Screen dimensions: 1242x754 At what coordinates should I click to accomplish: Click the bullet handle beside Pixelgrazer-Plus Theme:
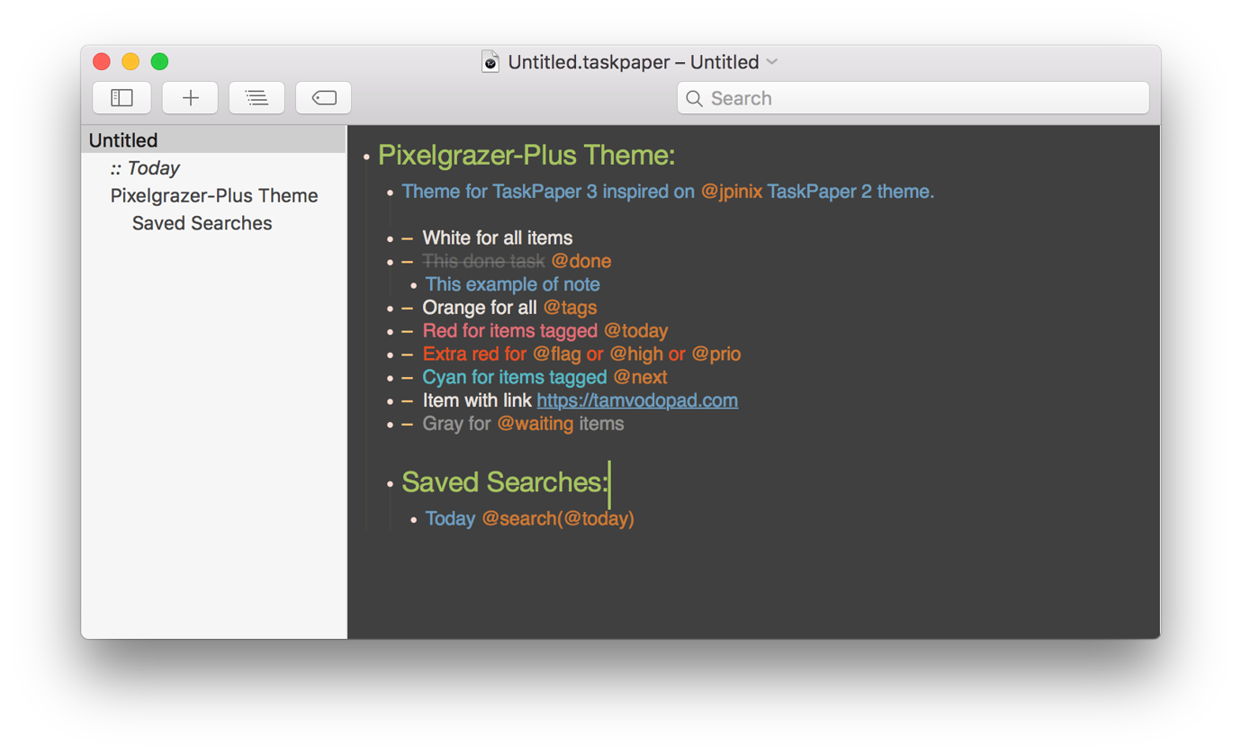366,157
